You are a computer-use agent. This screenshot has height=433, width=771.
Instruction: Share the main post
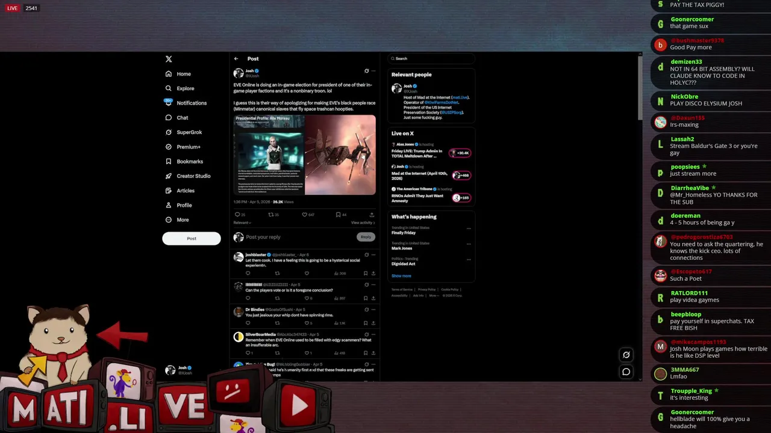[372, 215]
